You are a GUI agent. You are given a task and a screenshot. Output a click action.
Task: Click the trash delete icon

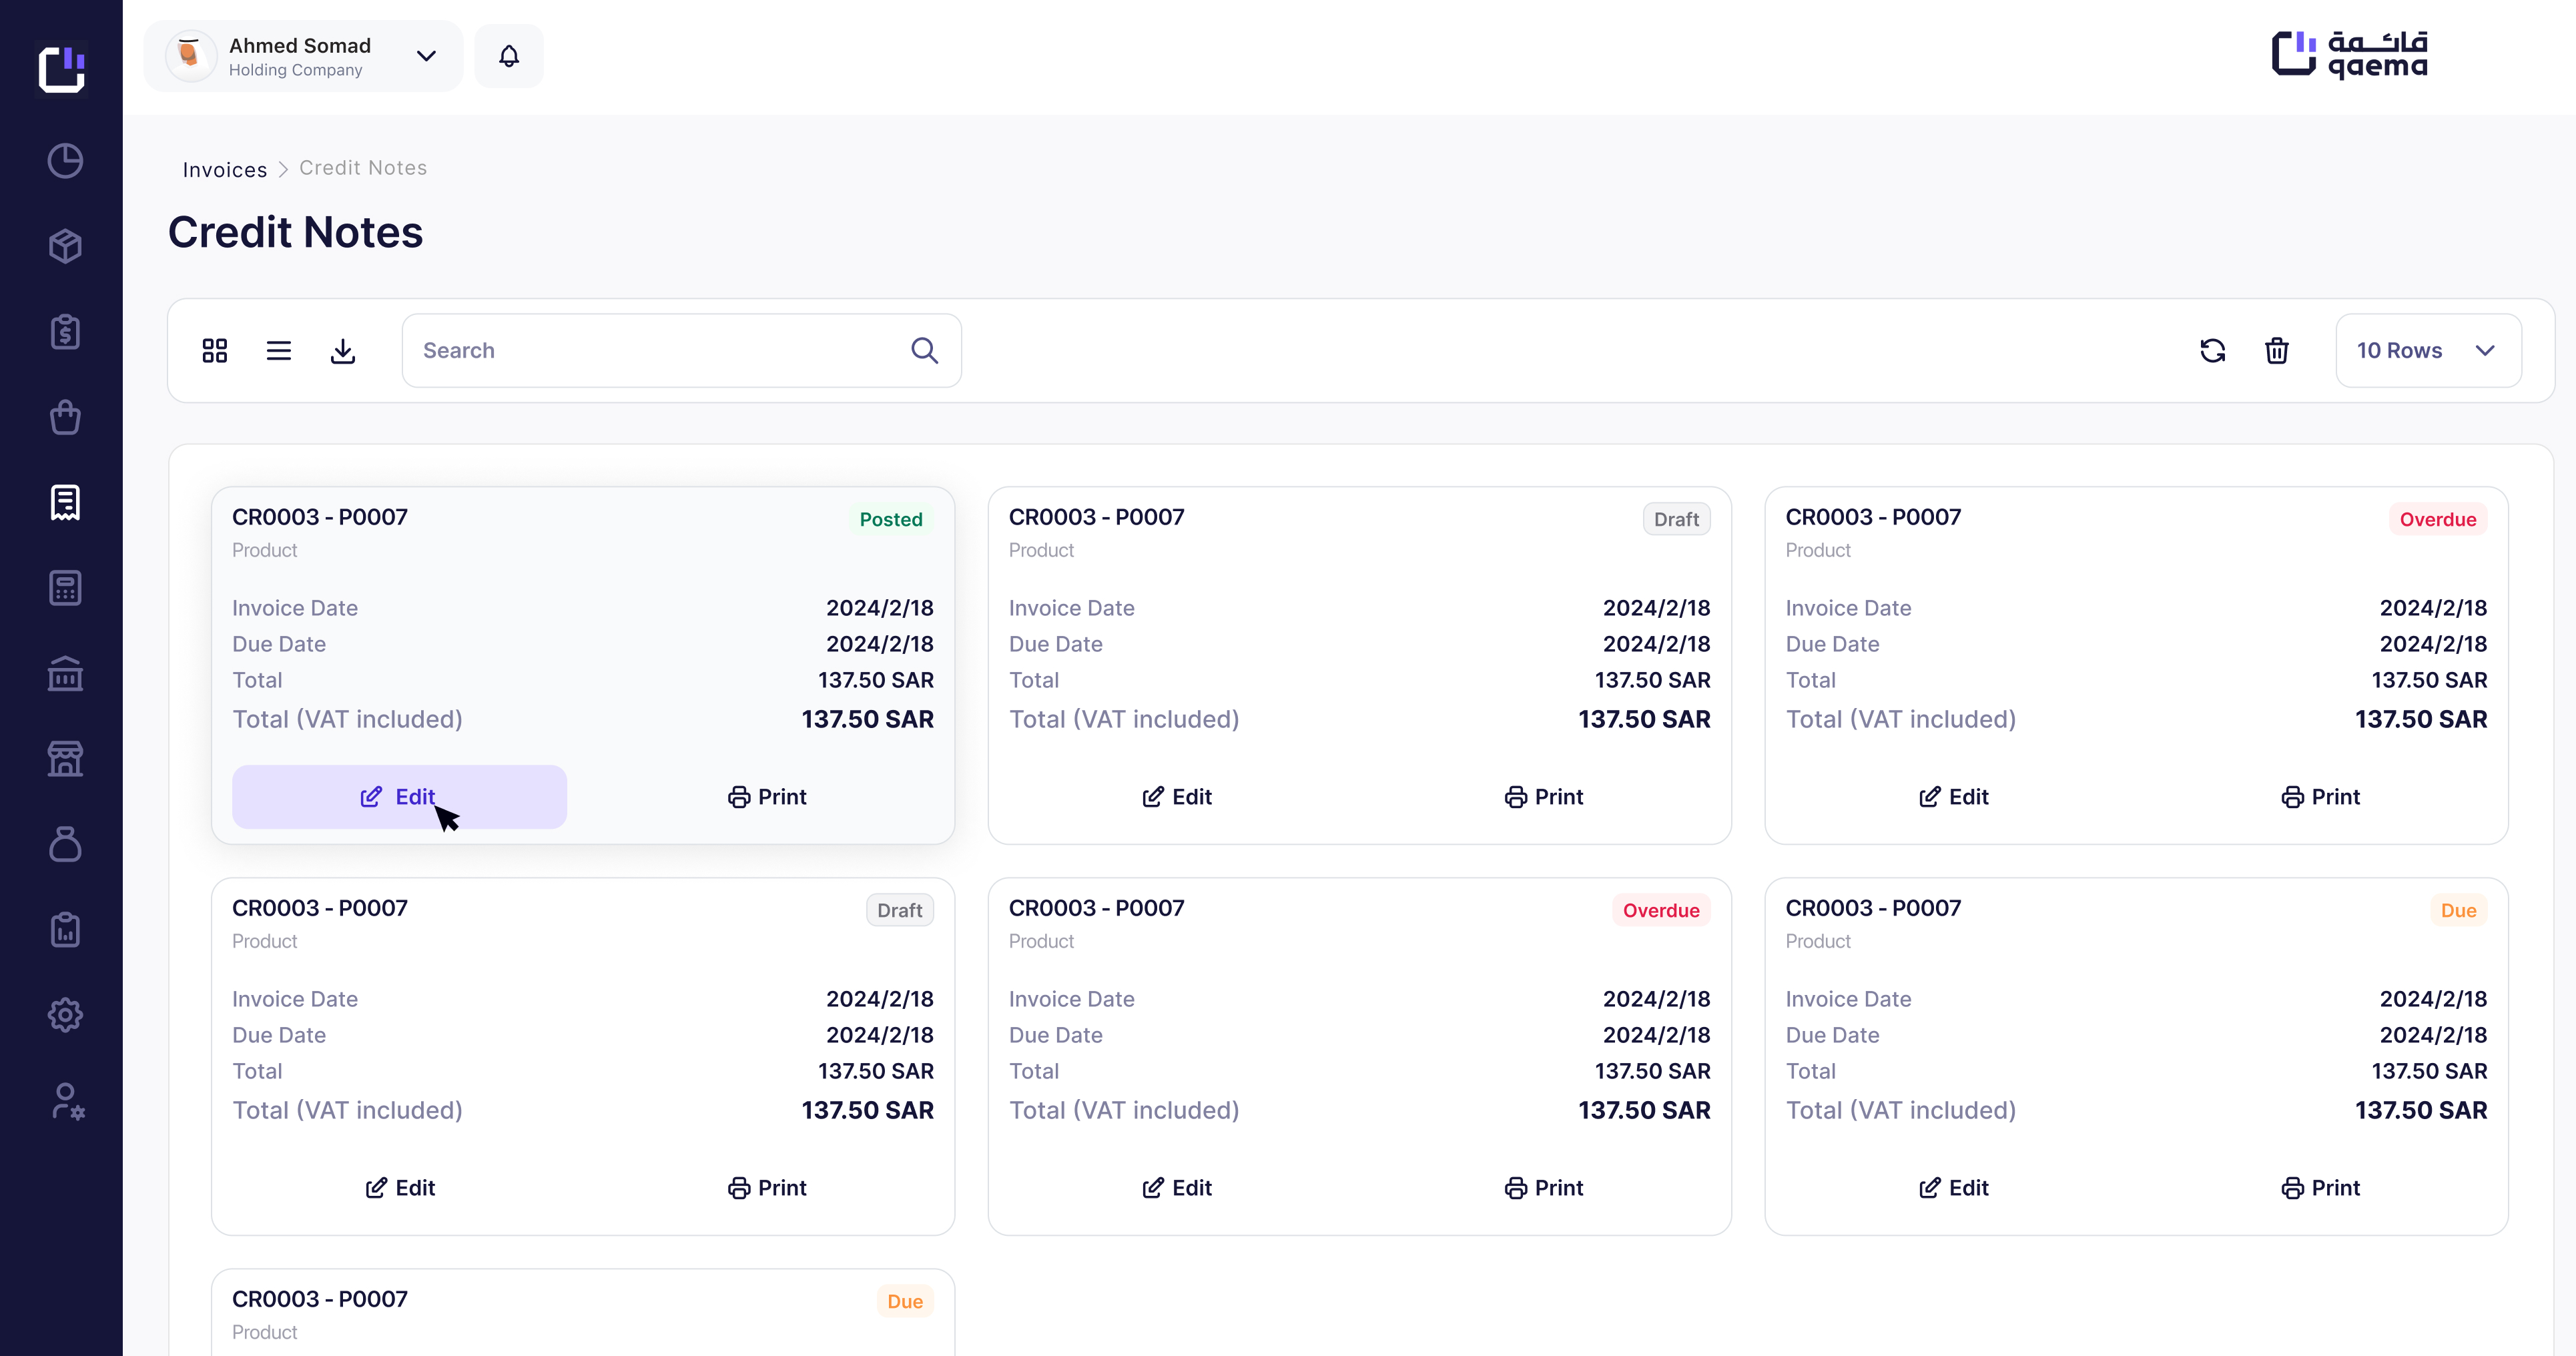[x=2277, y=351]
